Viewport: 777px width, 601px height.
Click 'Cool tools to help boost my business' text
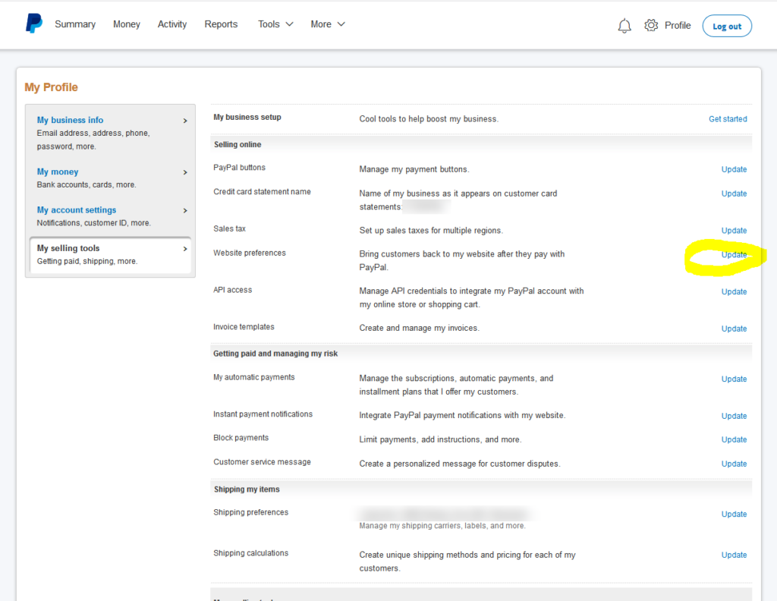[429, 119]
